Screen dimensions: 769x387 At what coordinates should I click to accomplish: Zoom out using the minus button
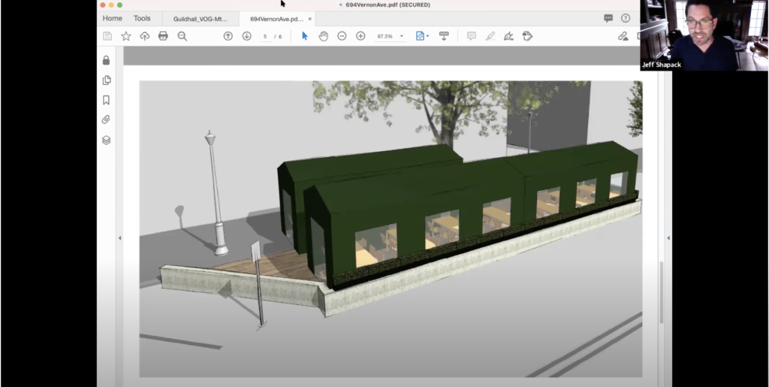[x=342, y=36]
